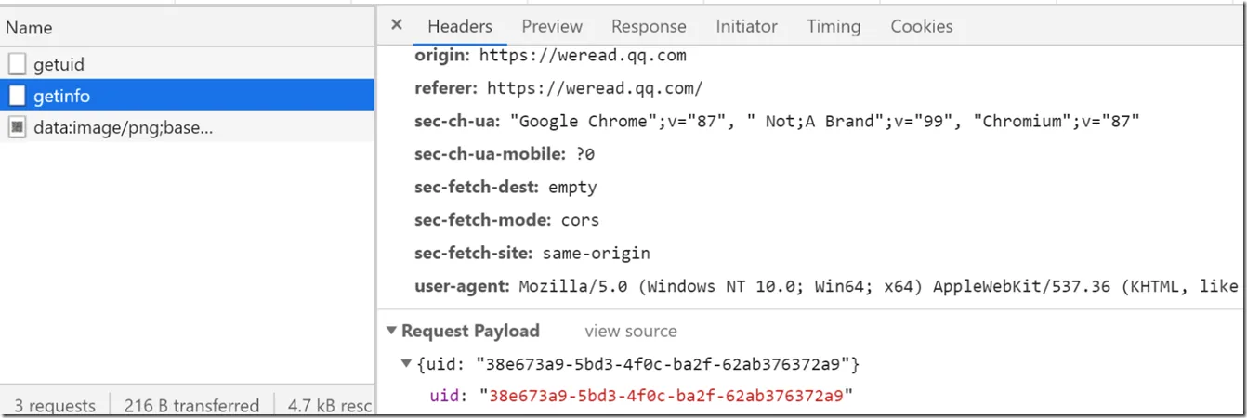Image resolution: width=1247 pixels, height=418 pixels.
Task: Click the red uid value string
Action: (665, 396)
